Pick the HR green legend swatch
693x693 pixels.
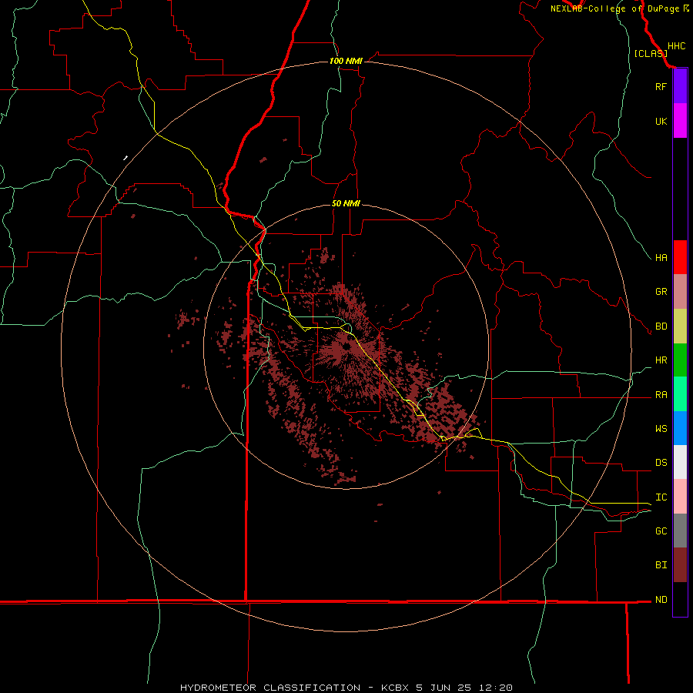680,360
